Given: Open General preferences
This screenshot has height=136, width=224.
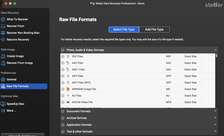Looking at the screenshot, I should (12, 80).
